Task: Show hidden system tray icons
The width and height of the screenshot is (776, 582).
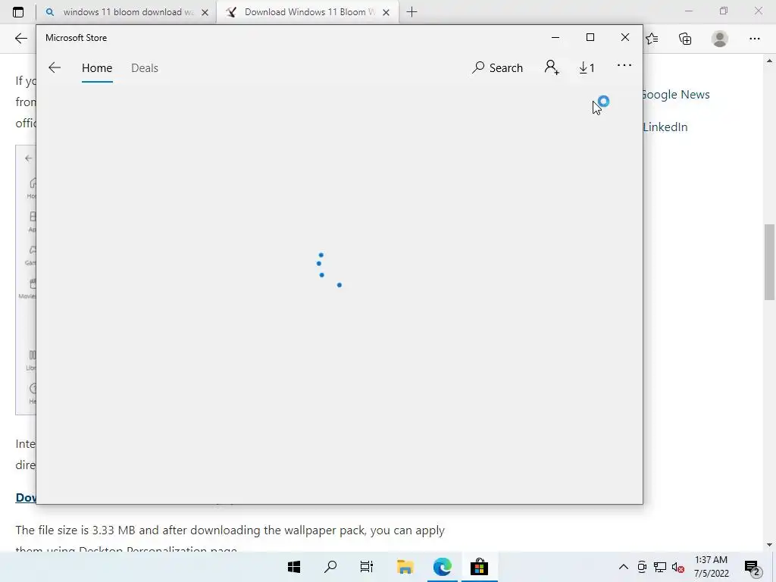Action: 624,567
